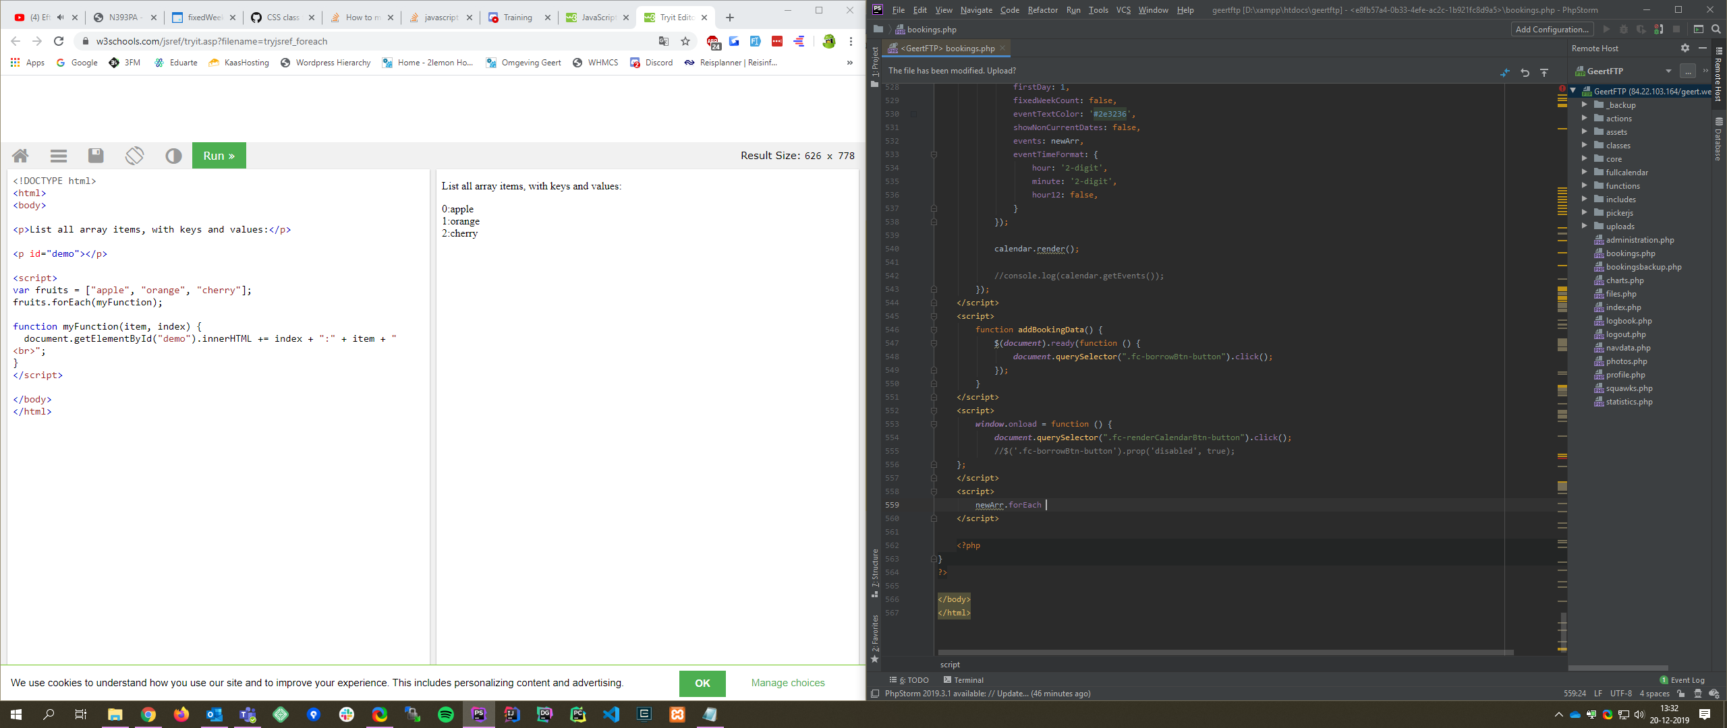Open Remote Host panel settings gear
This screenshot has height=728, width=1727.
[x=1684, y=48]
